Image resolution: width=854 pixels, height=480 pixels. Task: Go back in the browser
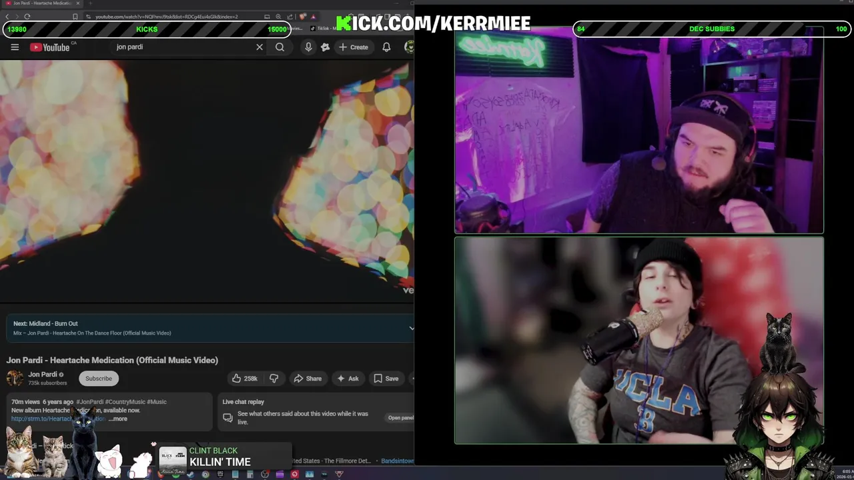(7, 17)
